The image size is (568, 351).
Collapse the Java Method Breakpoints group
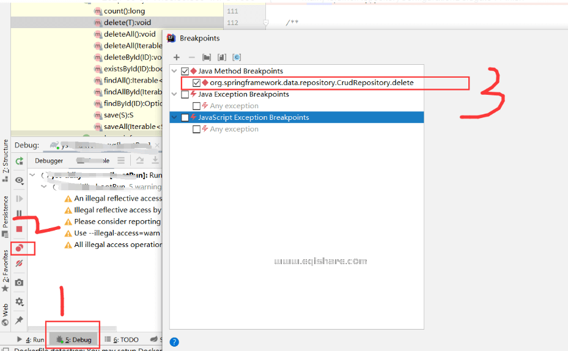pos(174,72)
